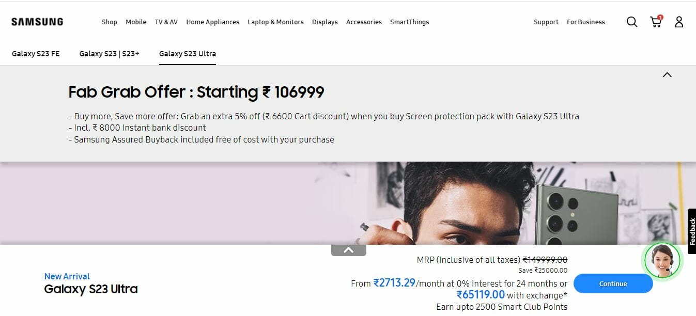Image resolution: width=696 pixels, height=316 pixels.
Task: Click Earn upto 2500 Smart Club Points
Action: (502, 307)
